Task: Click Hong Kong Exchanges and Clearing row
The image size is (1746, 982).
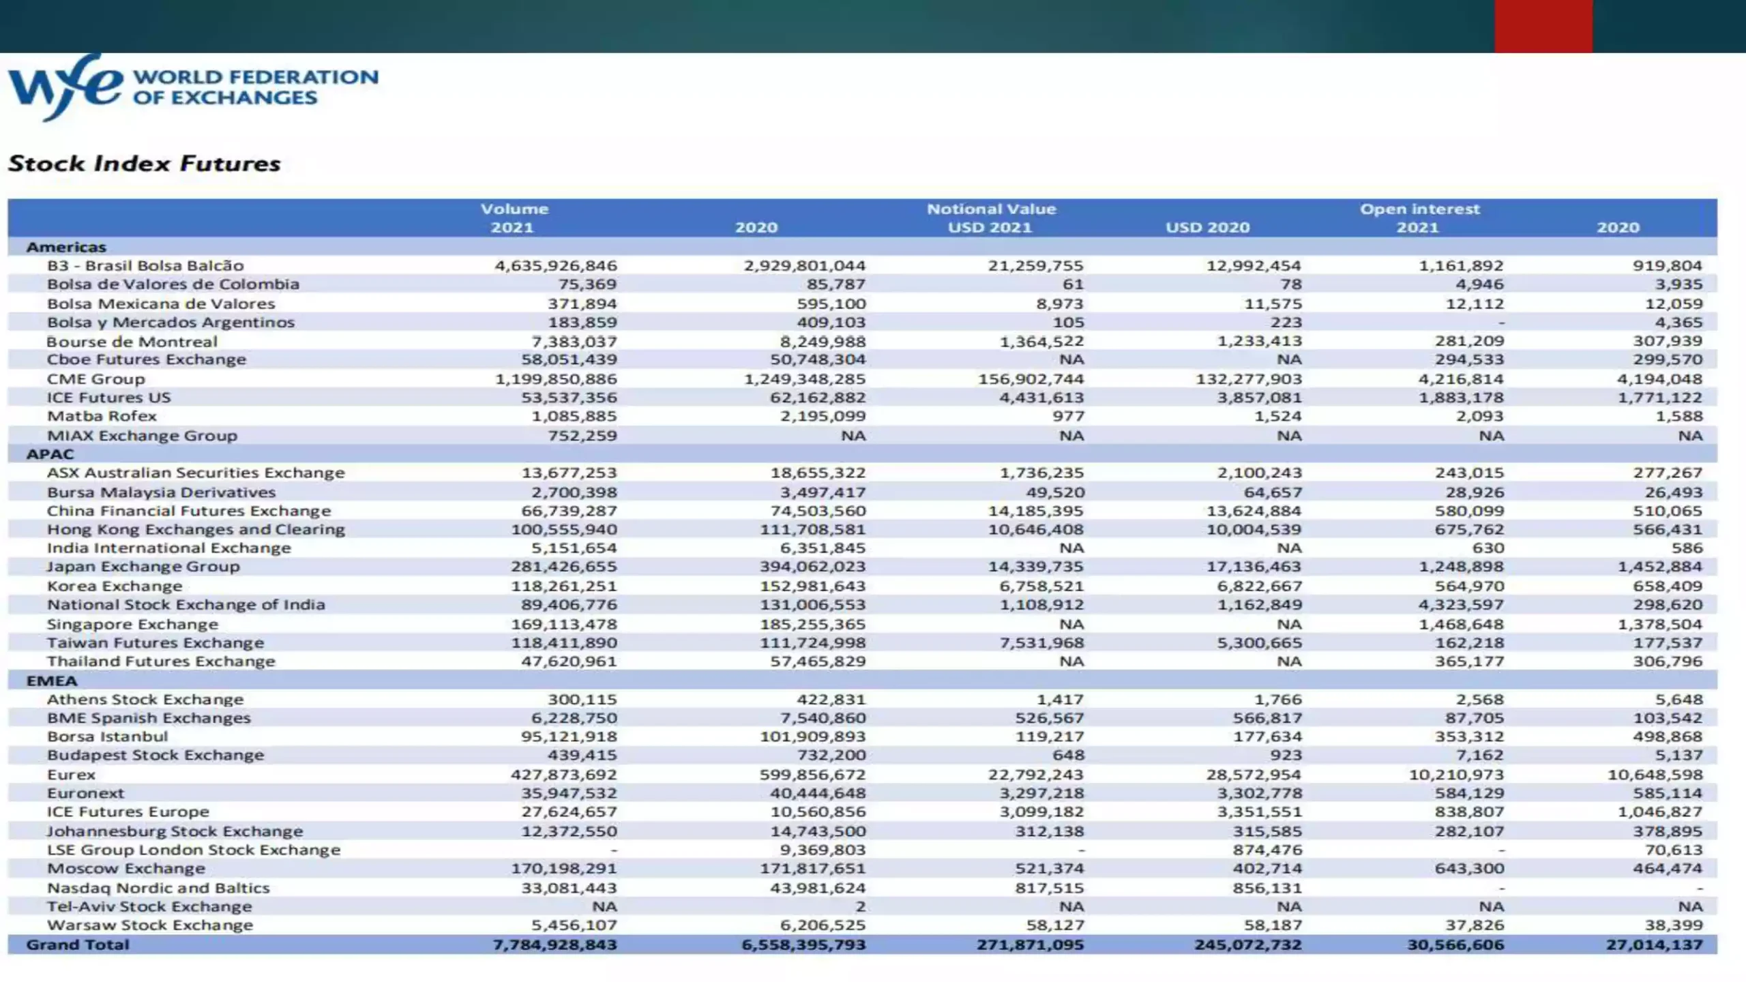Action: coord(862,529)
